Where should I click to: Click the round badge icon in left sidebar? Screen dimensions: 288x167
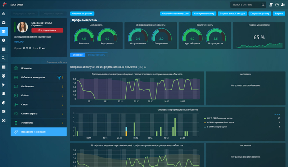(4, 40)
